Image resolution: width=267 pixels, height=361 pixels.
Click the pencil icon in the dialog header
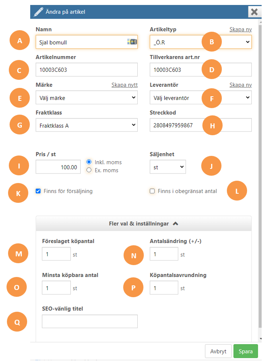click(38, 12)
